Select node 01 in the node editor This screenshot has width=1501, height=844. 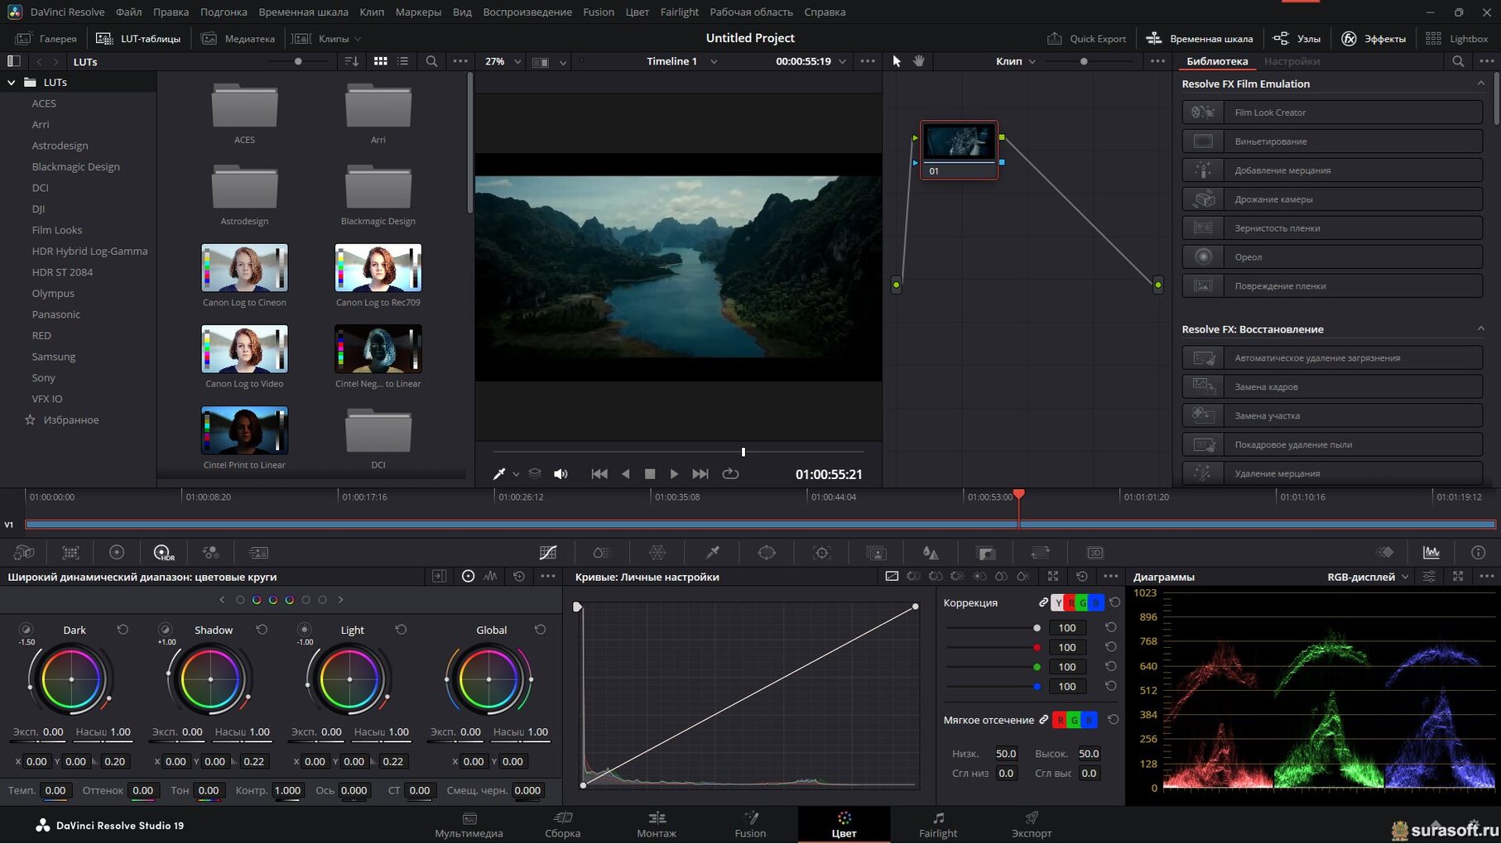959,149
